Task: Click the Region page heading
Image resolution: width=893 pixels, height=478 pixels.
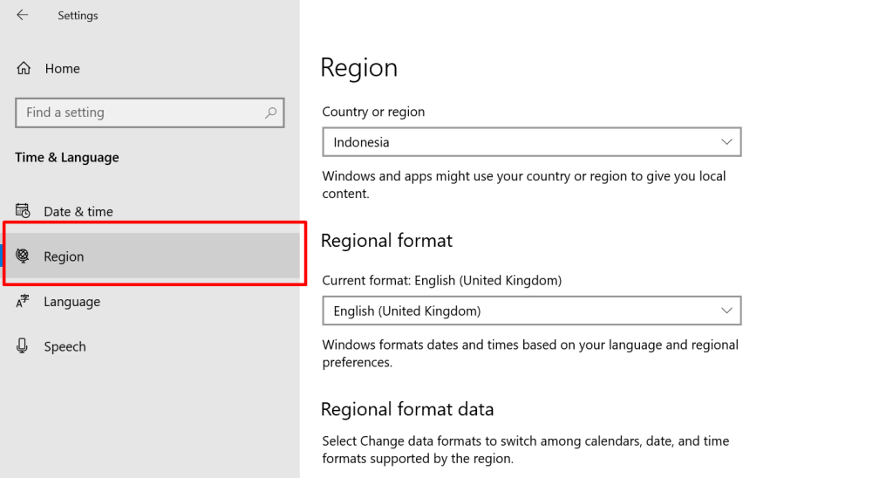Action: (x=358, y=68)
